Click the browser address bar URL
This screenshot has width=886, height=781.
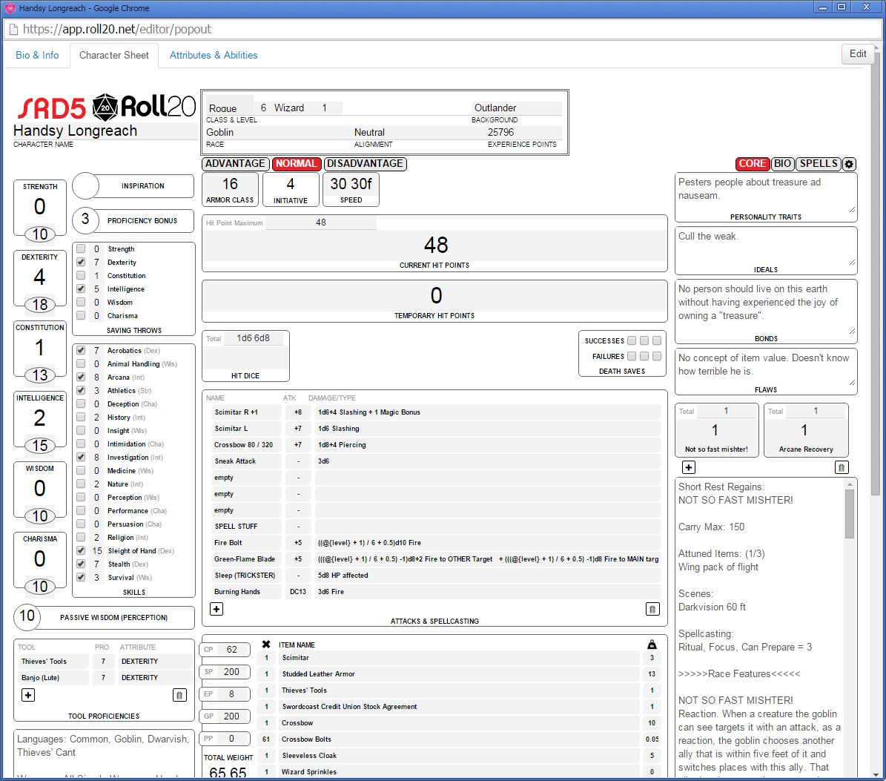click(117, 30)
